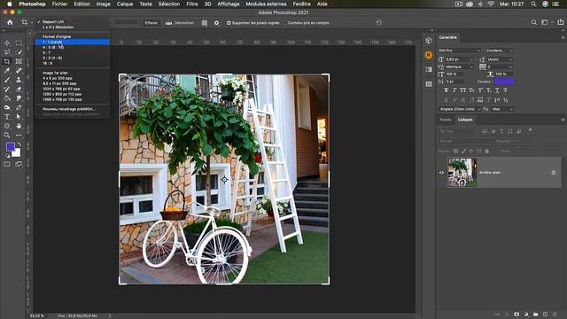Open the font size dropdown
The image size is (567, 319).
pyautogui.click(x=471, y=59)
